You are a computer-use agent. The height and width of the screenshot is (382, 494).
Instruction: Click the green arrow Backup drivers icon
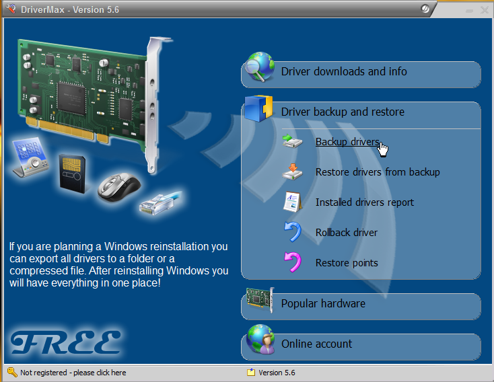(x=293, y=142)
